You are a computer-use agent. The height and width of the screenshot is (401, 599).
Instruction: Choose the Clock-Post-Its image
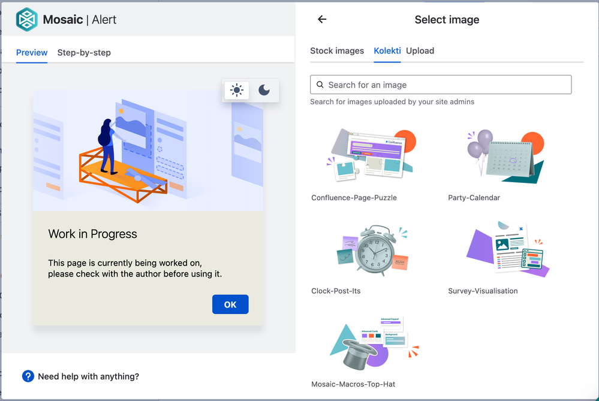pos(372,250)
